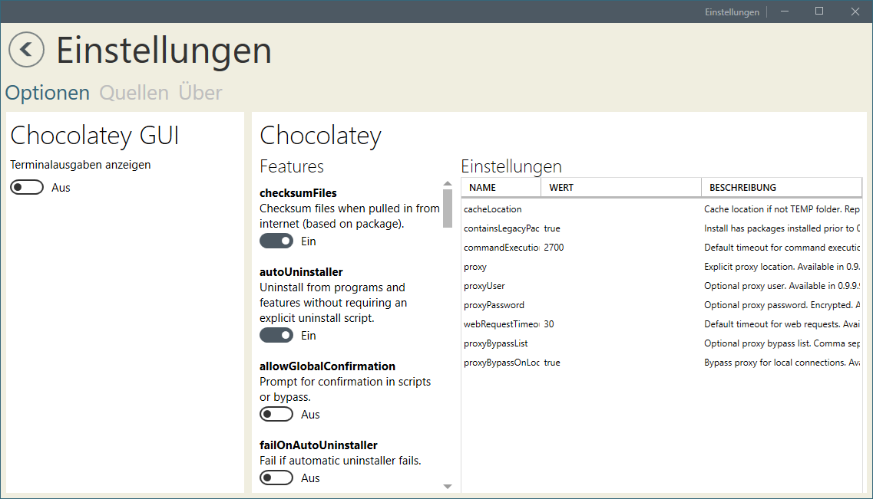Go back using the circular arrow button

26,50
